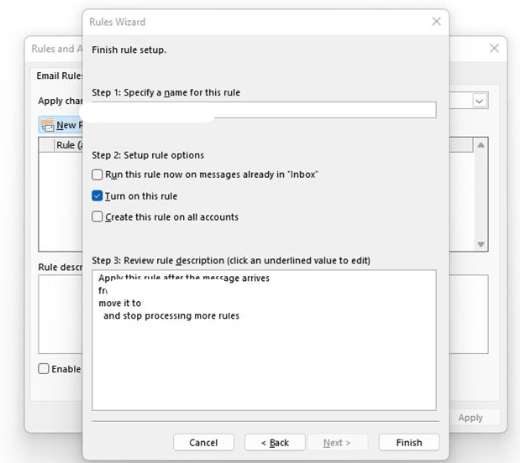
Task: Click the Cancel button in Rules Wizard
Action: tap(203, 443)
